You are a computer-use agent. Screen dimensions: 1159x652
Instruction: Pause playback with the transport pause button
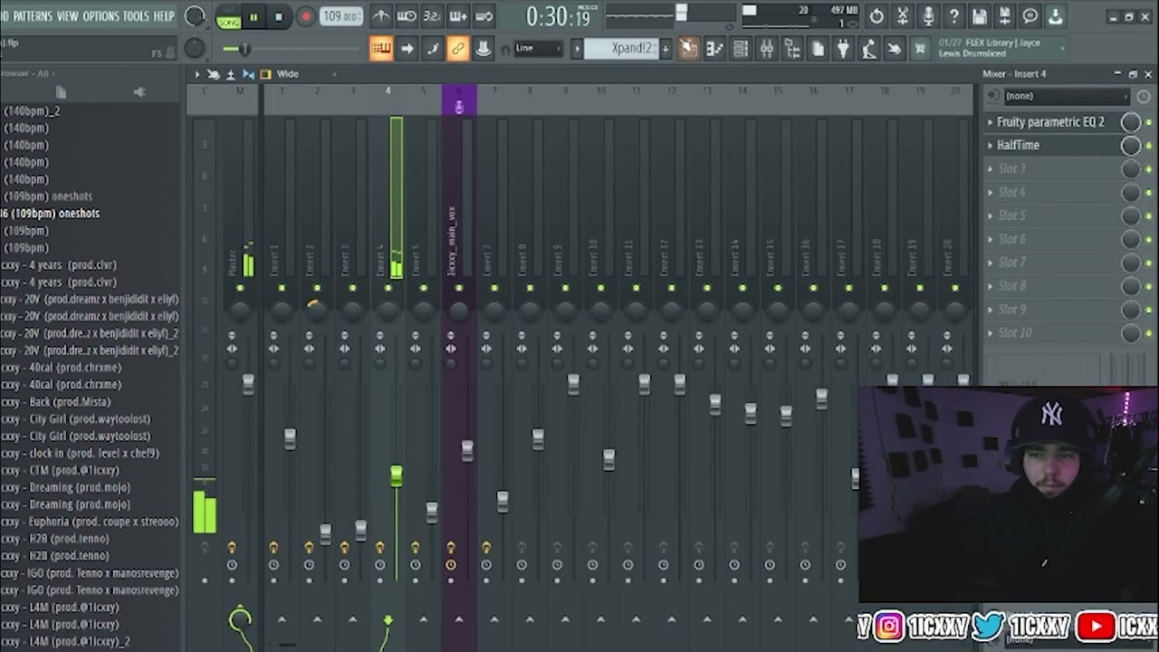click(x=254, y=16)
